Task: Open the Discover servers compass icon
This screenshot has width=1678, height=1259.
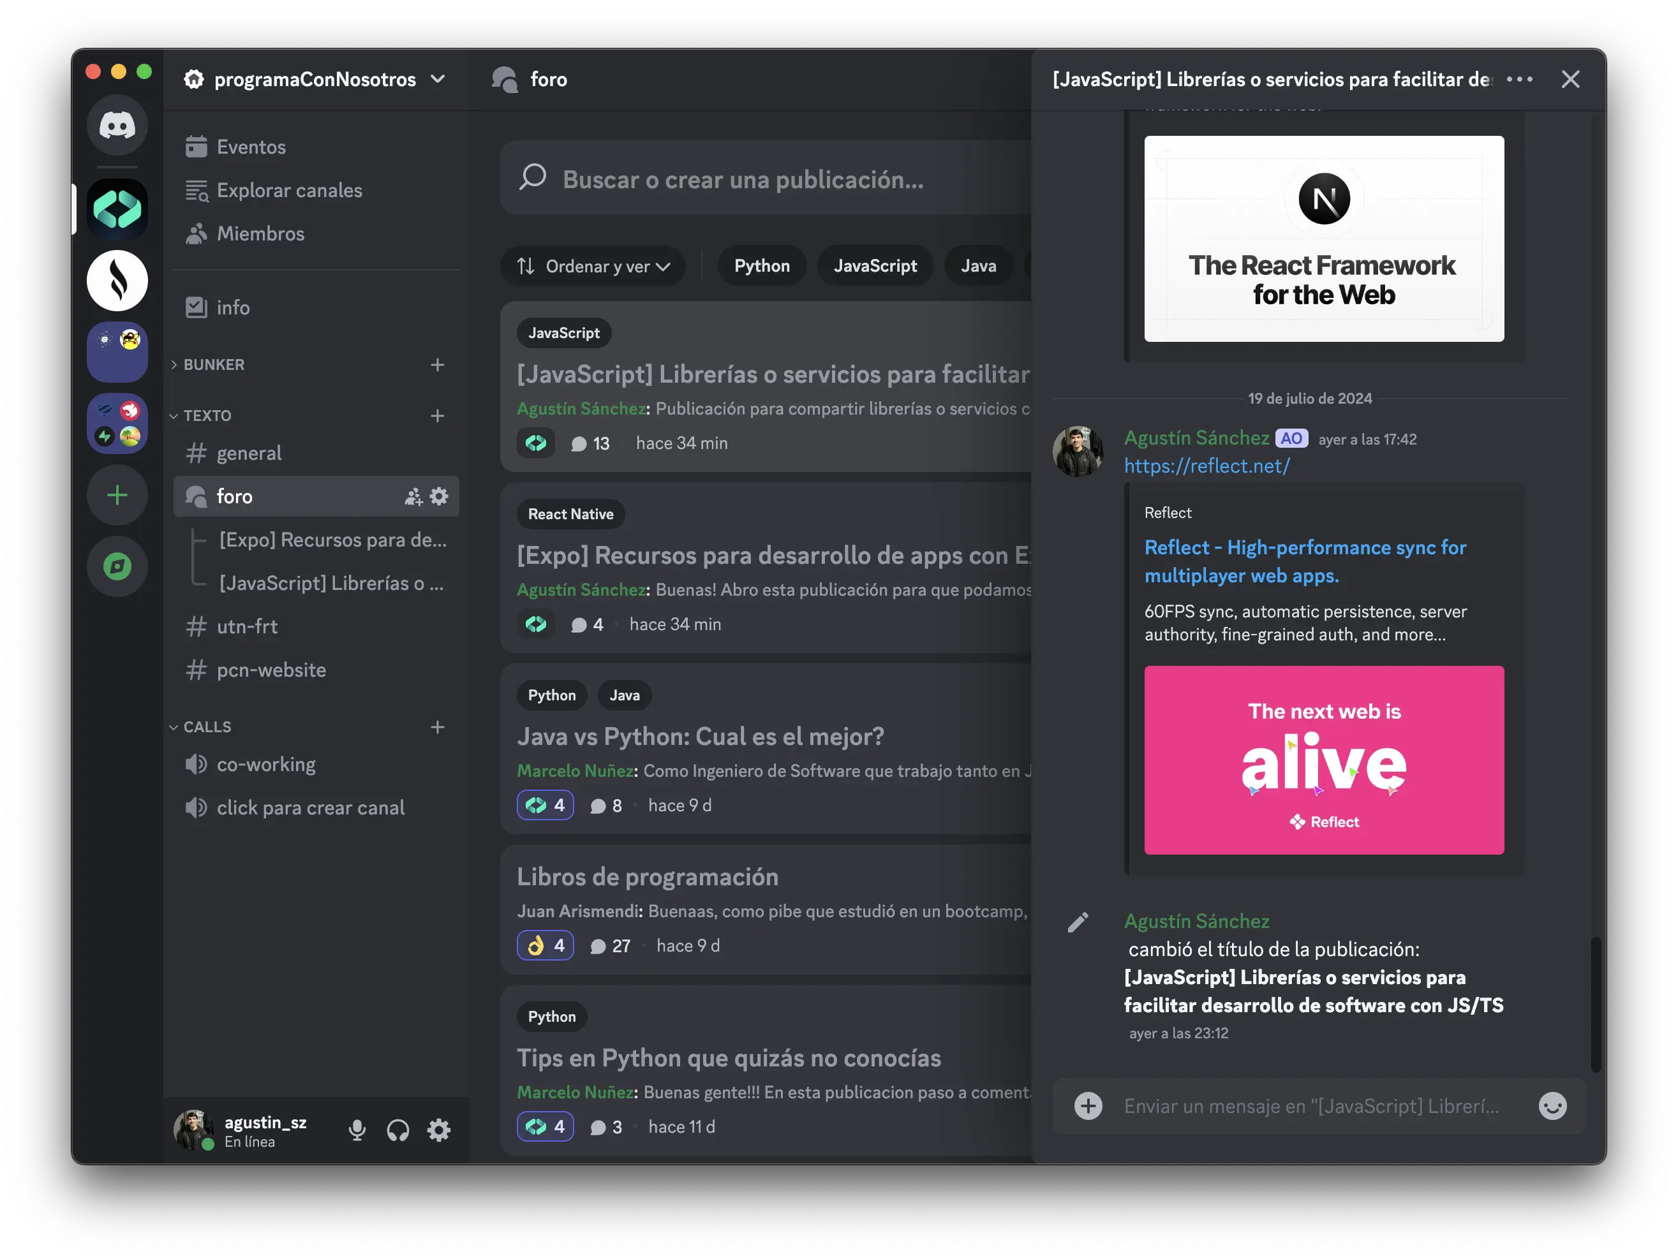Action: [117, 566]
